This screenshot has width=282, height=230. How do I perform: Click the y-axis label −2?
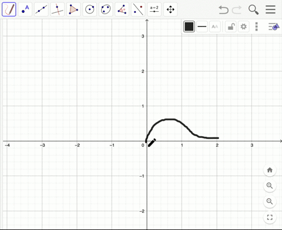tap(142, 211)
